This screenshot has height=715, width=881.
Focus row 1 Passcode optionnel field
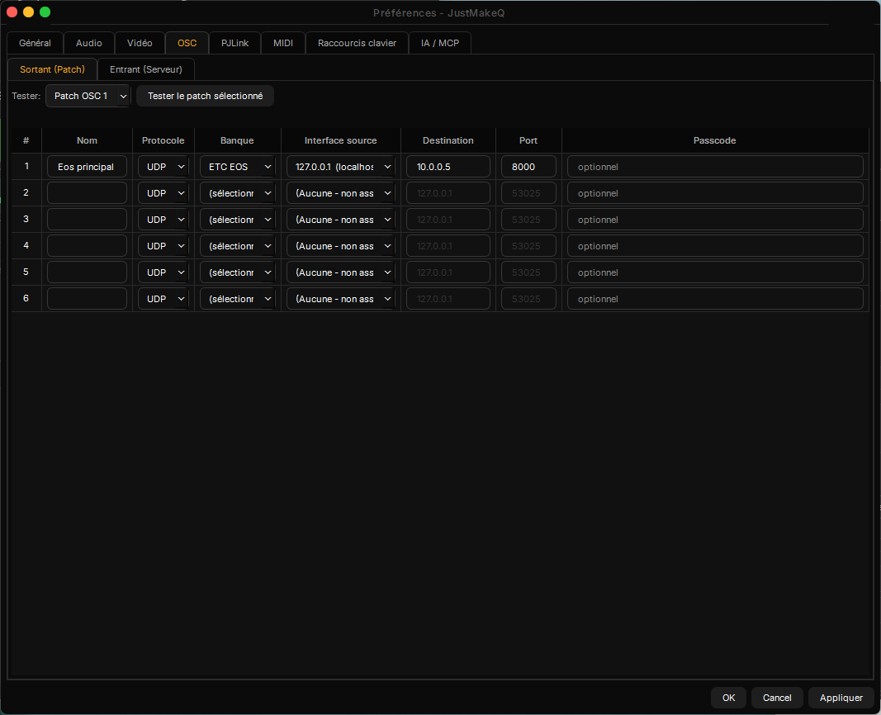point(715,167)
